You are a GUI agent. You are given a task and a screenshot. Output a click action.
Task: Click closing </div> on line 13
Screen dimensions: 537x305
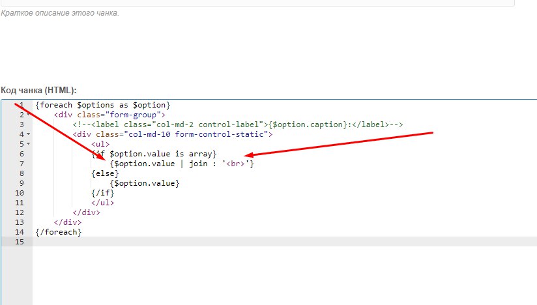68,222
